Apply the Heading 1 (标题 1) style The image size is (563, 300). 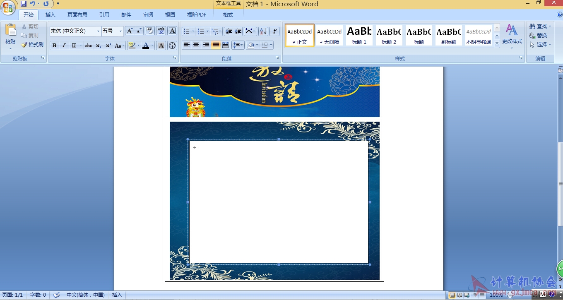(x=359, y=36)
